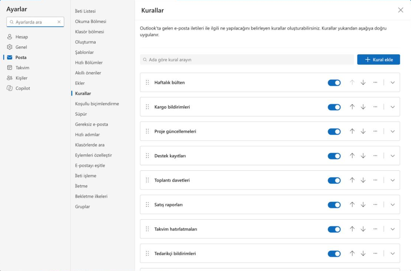Select Koşullu biçimlendirme settings page
This screenshot has width=411, height=271.
coord(97,104)
